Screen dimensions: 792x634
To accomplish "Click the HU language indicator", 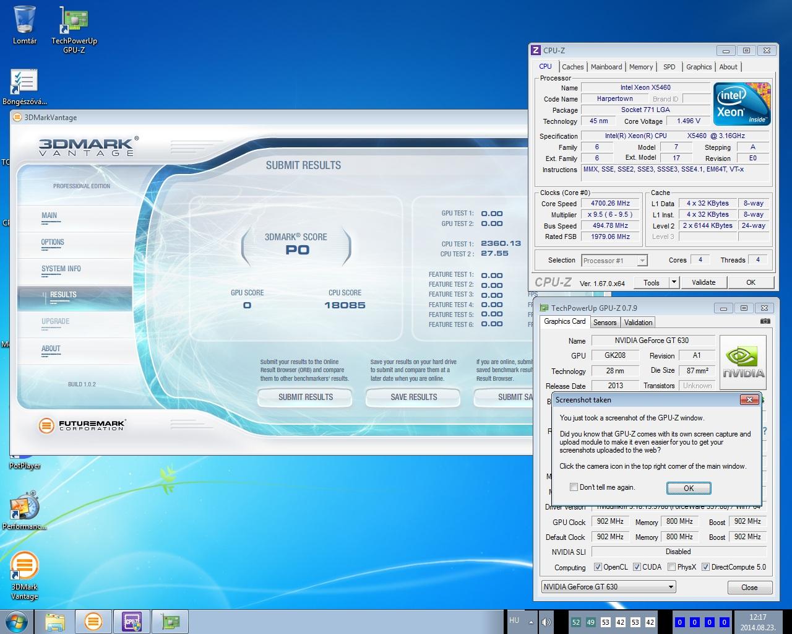I will click(x=514, y=620).
